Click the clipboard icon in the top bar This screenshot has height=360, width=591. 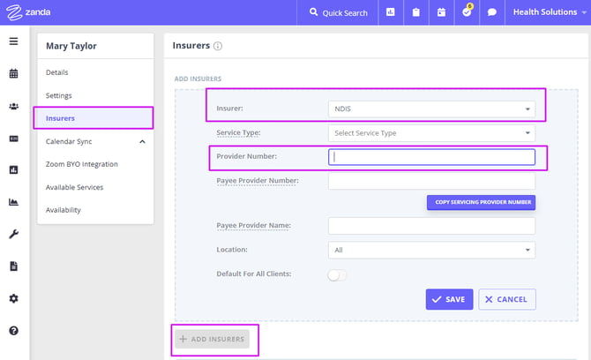coord(415,12)
